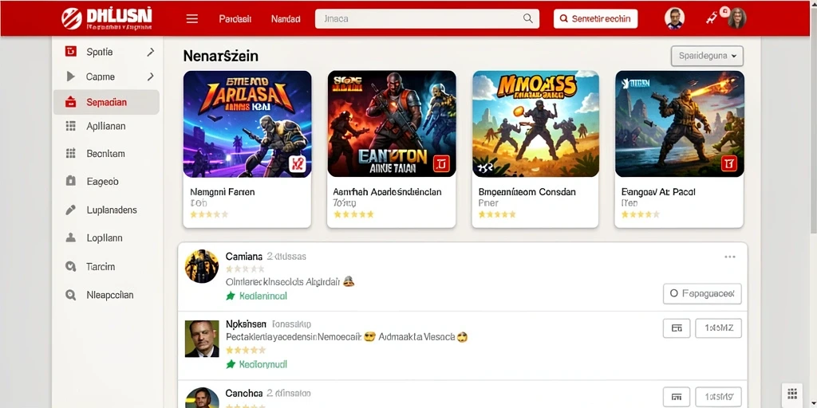This screenshot has height=408, width=817.
Task: Click the Beonitem grid icon
Action: pos(70,154)
